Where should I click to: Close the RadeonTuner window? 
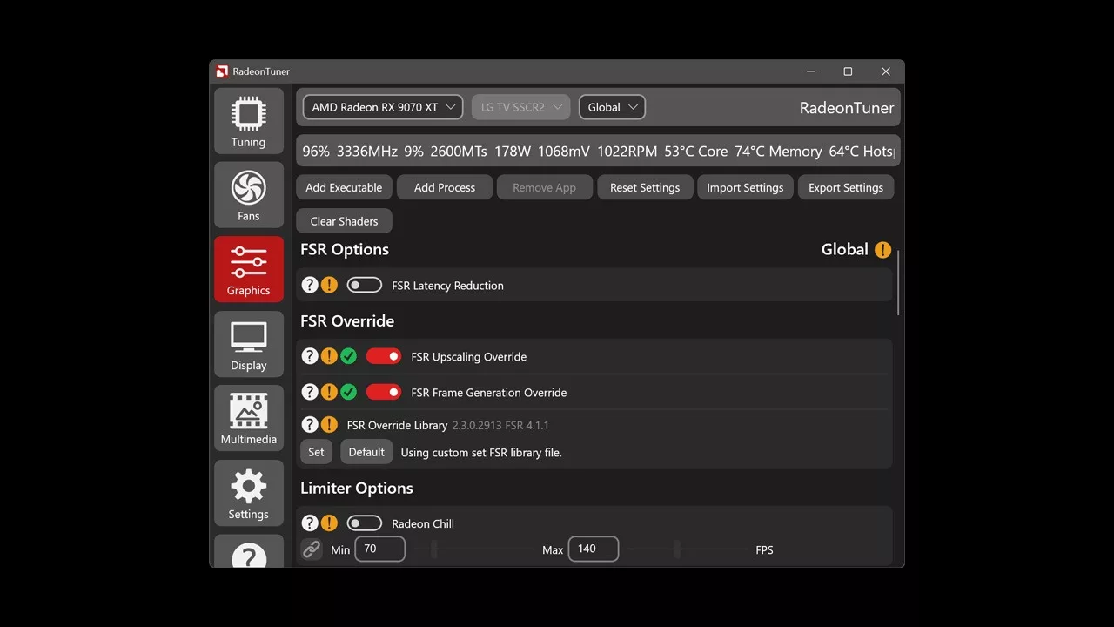click(x=885, y=71)
